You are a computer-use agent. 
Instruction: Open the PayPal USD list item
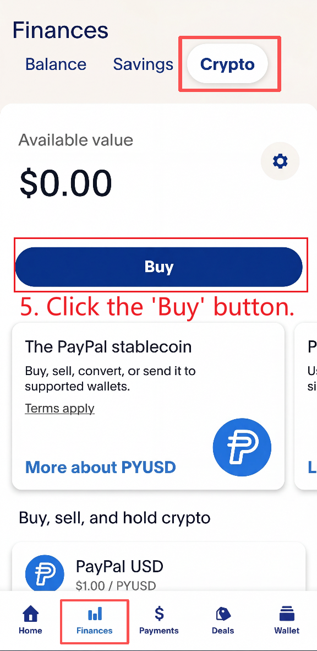tap(159, 568)
